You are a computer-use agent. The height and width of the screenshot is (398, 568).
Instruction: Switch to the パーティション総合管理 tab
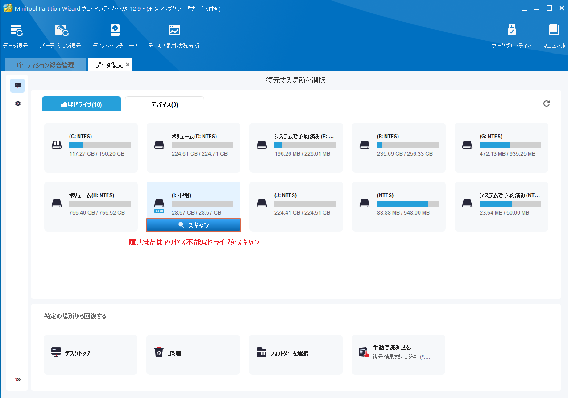click(x=46, y=65)
